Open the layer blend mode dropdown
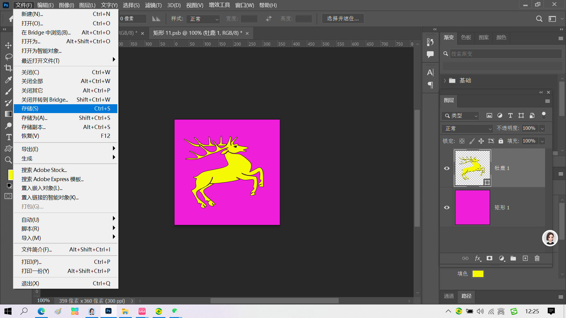 tap(468, 128)
